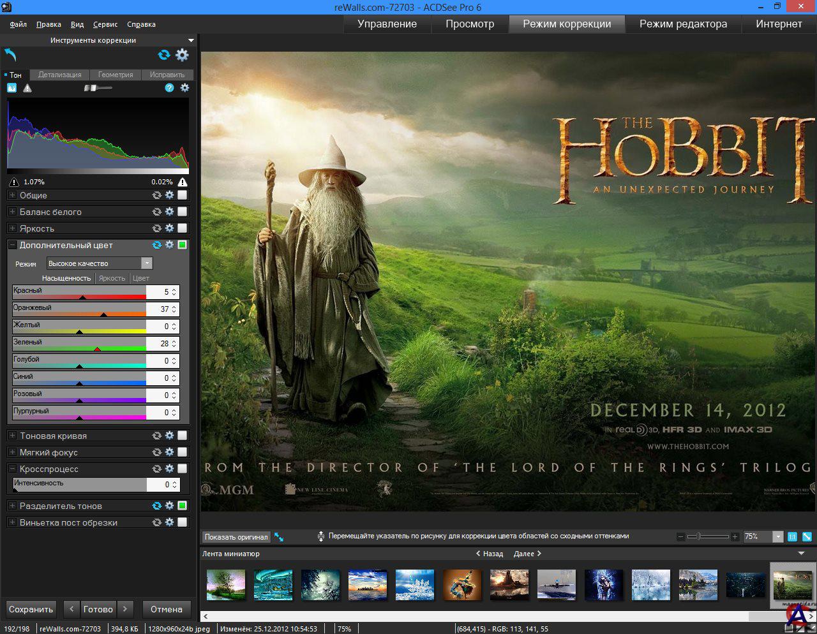The image size is (817, 634).
Task: Click the fit image to window icon
Action: click(807, 537)
